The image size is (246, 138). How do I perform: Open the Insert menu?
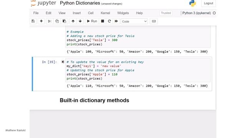77,13
